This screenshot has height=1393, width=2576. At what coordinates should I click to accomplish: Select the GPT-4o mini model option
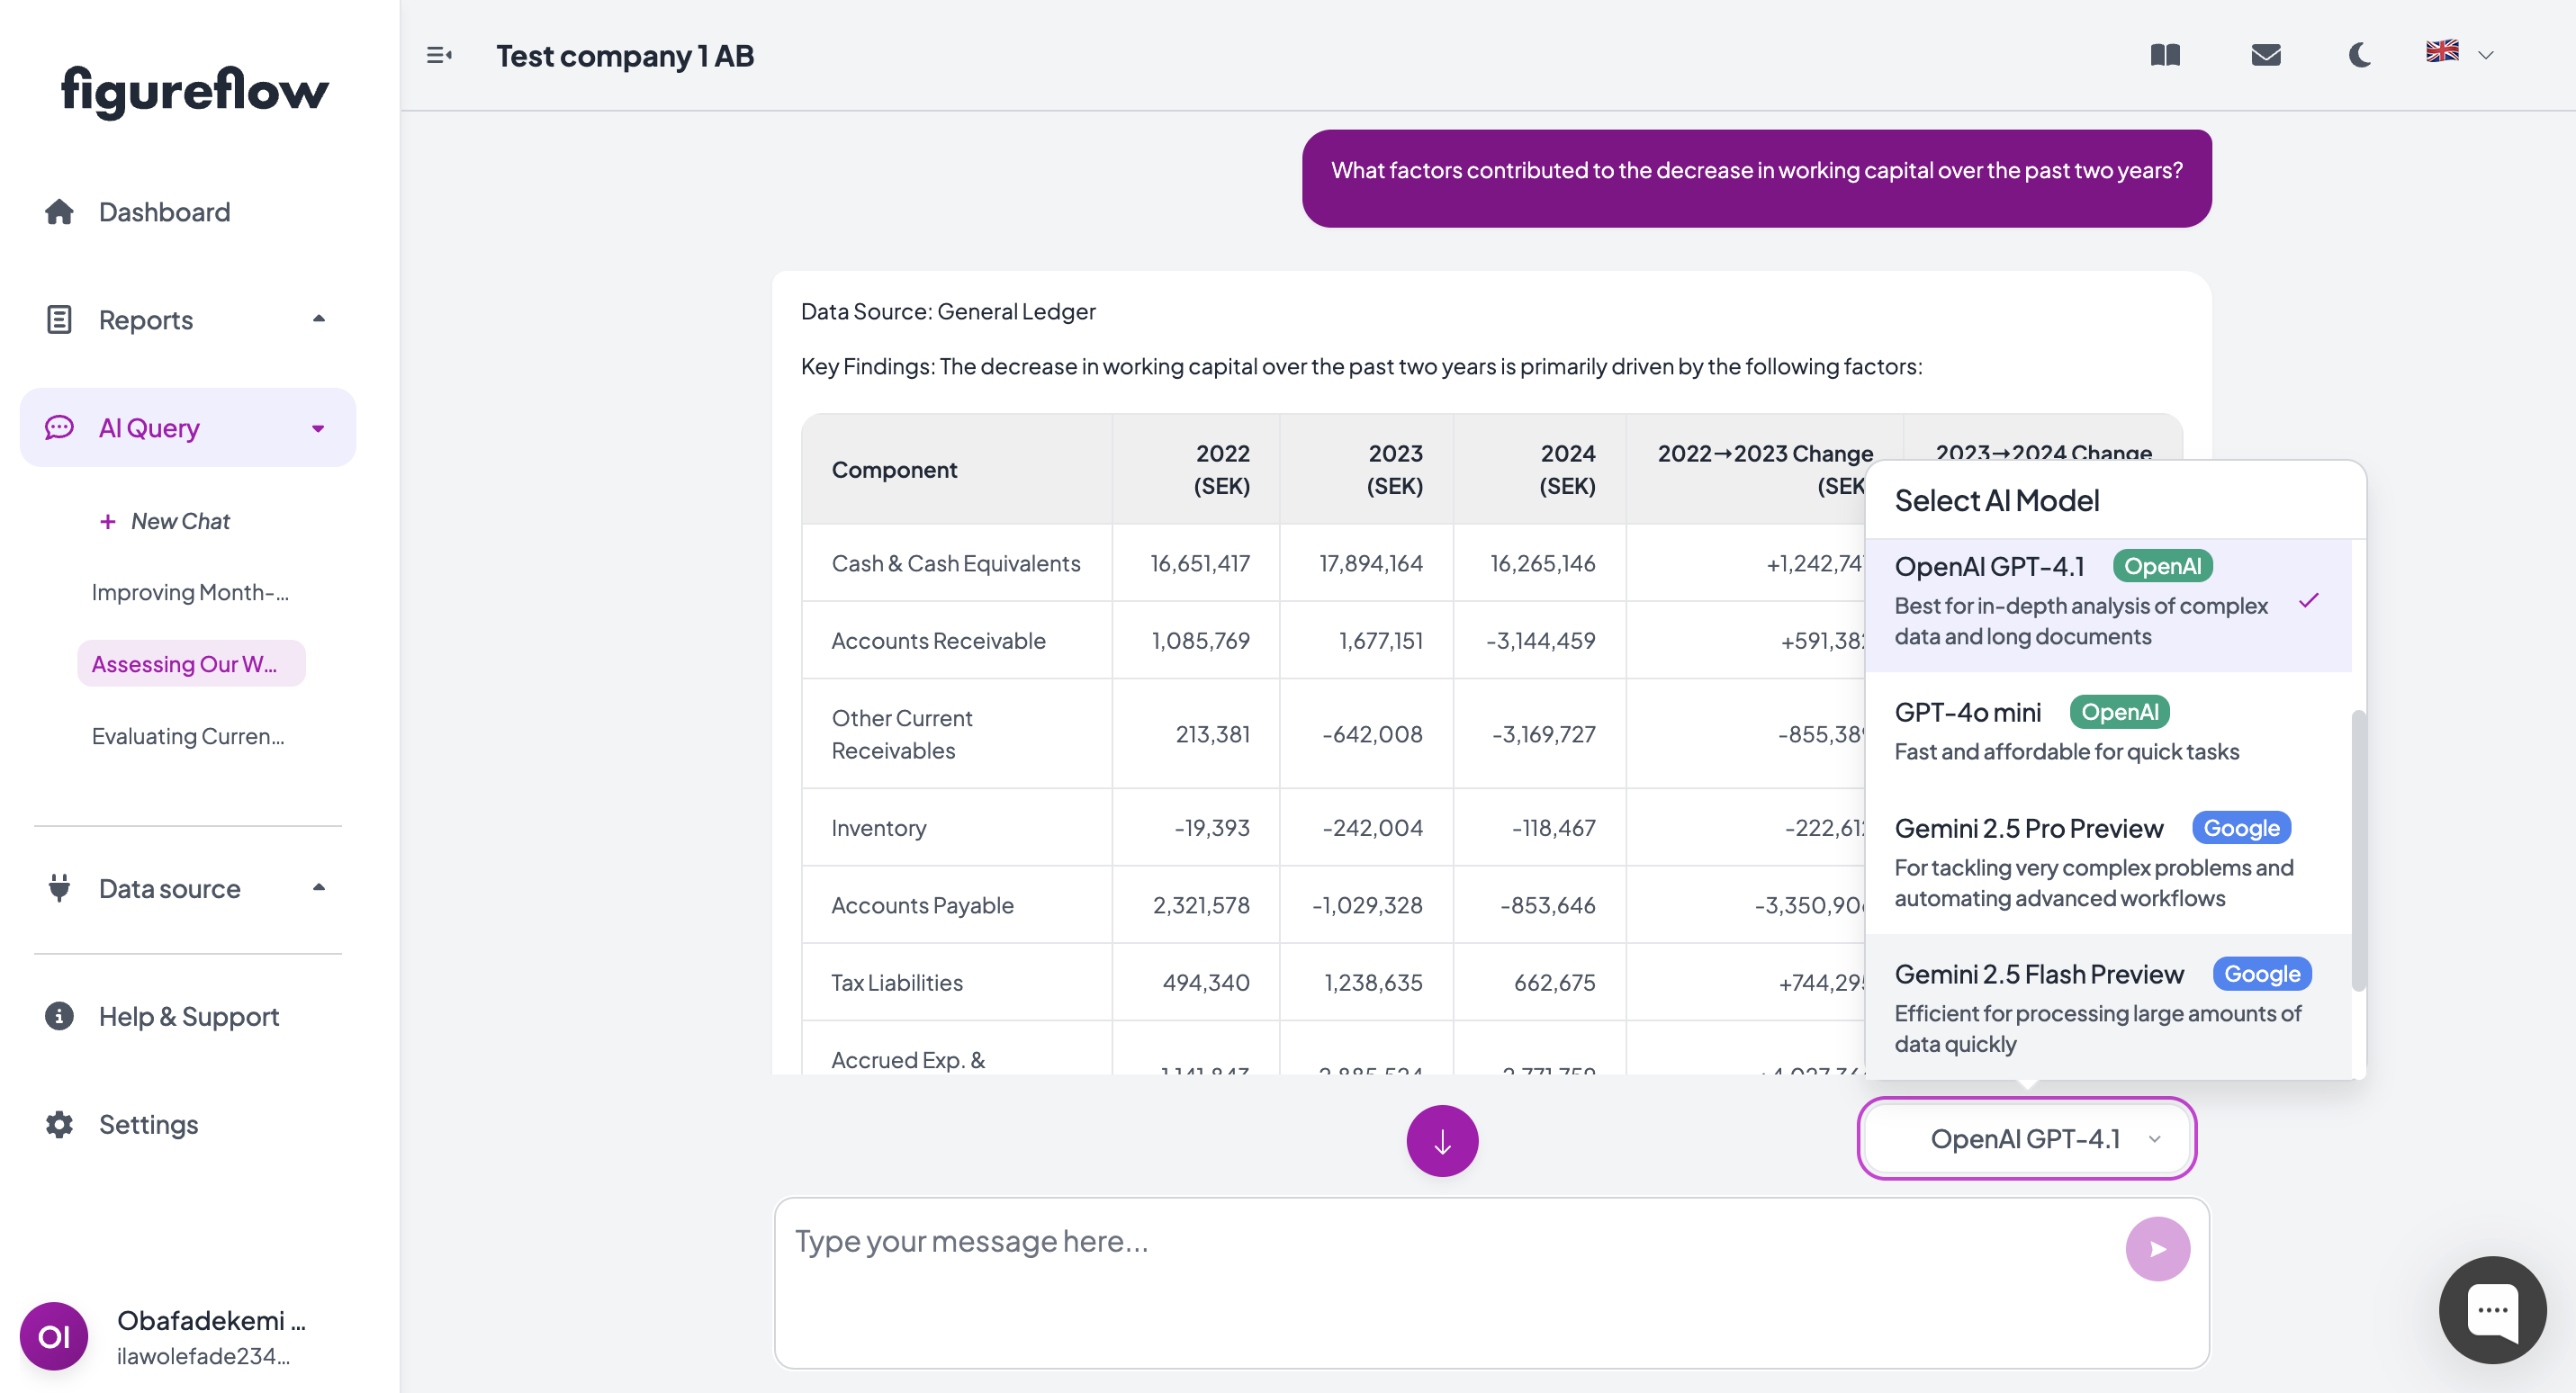(2108, 729)
